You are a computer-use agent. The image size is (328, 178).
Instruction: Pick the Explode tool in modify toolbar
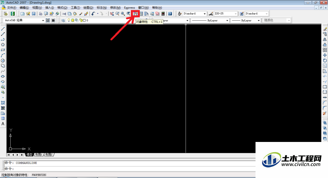325,113
